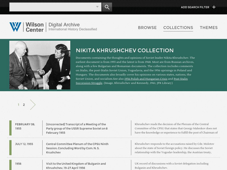Open Central Committee Plenum Ninth Session document
Image resolution: width=227 pixels, height=170 pixels.
[77, 148]
